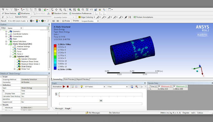
Task: Click Thicken Annotations button
Action: 143,17
